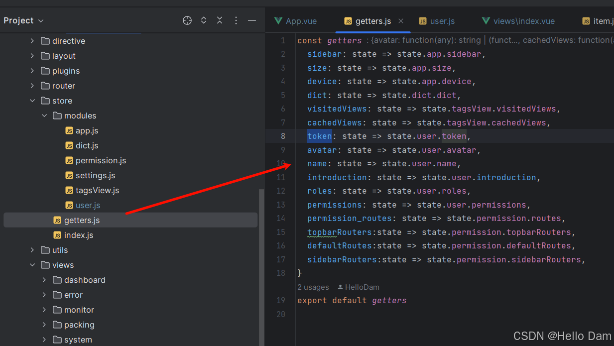Expand the directive folder
Image resolution: width=614 pixels, height=346 pixels.
click(x=32, y=41)
